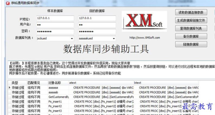
Task: Focus the sample database IP address field
Action: pyautogui.click(x=55, y=18)
